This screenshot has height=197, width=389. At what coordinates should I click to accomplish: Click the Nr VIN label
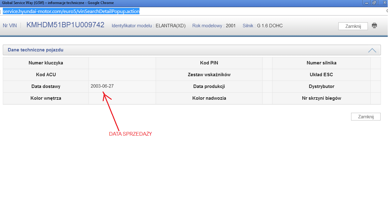click(x=10, y=26)
